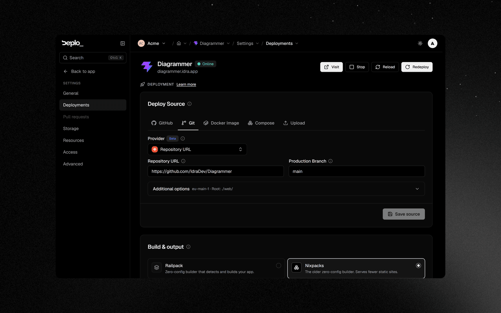501x313 pixels.
Task: Switch to the Upload tab
Action: pos(294,123)
